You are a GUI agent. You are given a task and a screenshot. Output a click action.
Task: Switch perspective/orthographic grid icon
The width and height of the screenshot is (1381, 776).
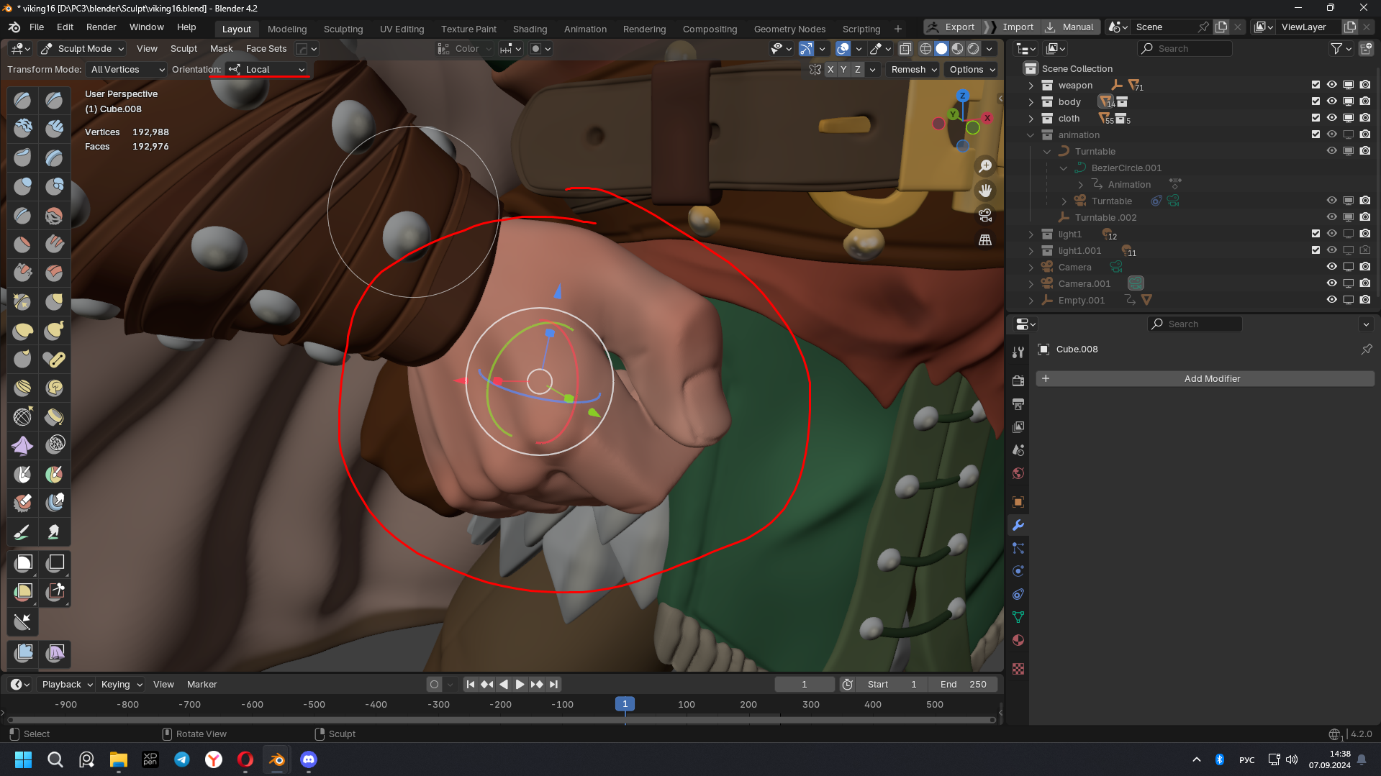click(x=985, y=239)
